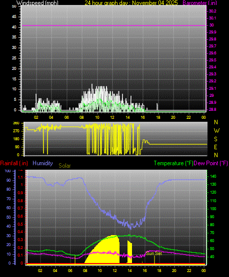Click the "360" wind direction scale value
229x277 pixels.
click(x=16, y=123)
